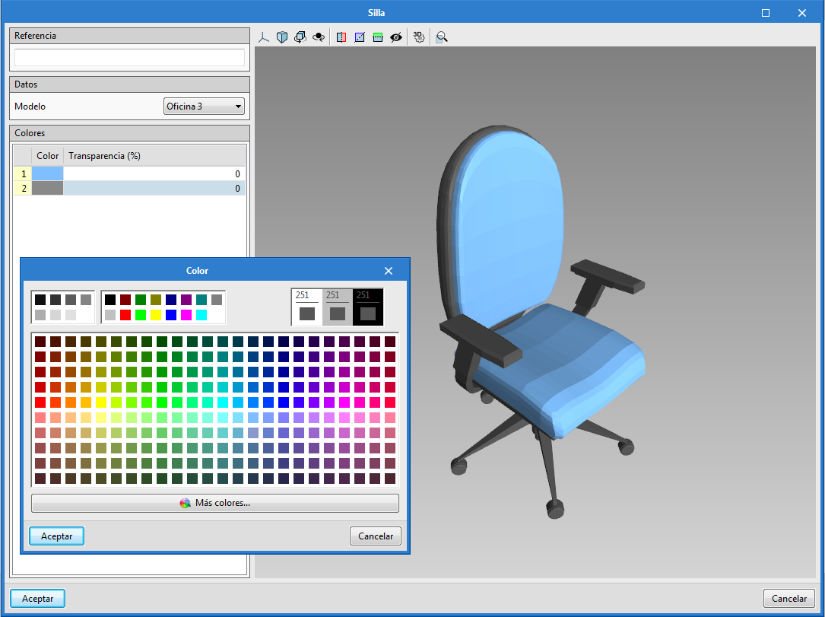This screenshot has width=825, height=617.
Task: Pick the silver swatch below black in basic colors
Action: tap(110, 315)
